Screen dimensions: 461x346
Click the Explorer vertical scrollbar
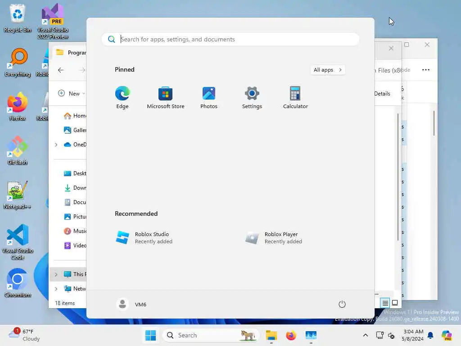click(398, 177)
